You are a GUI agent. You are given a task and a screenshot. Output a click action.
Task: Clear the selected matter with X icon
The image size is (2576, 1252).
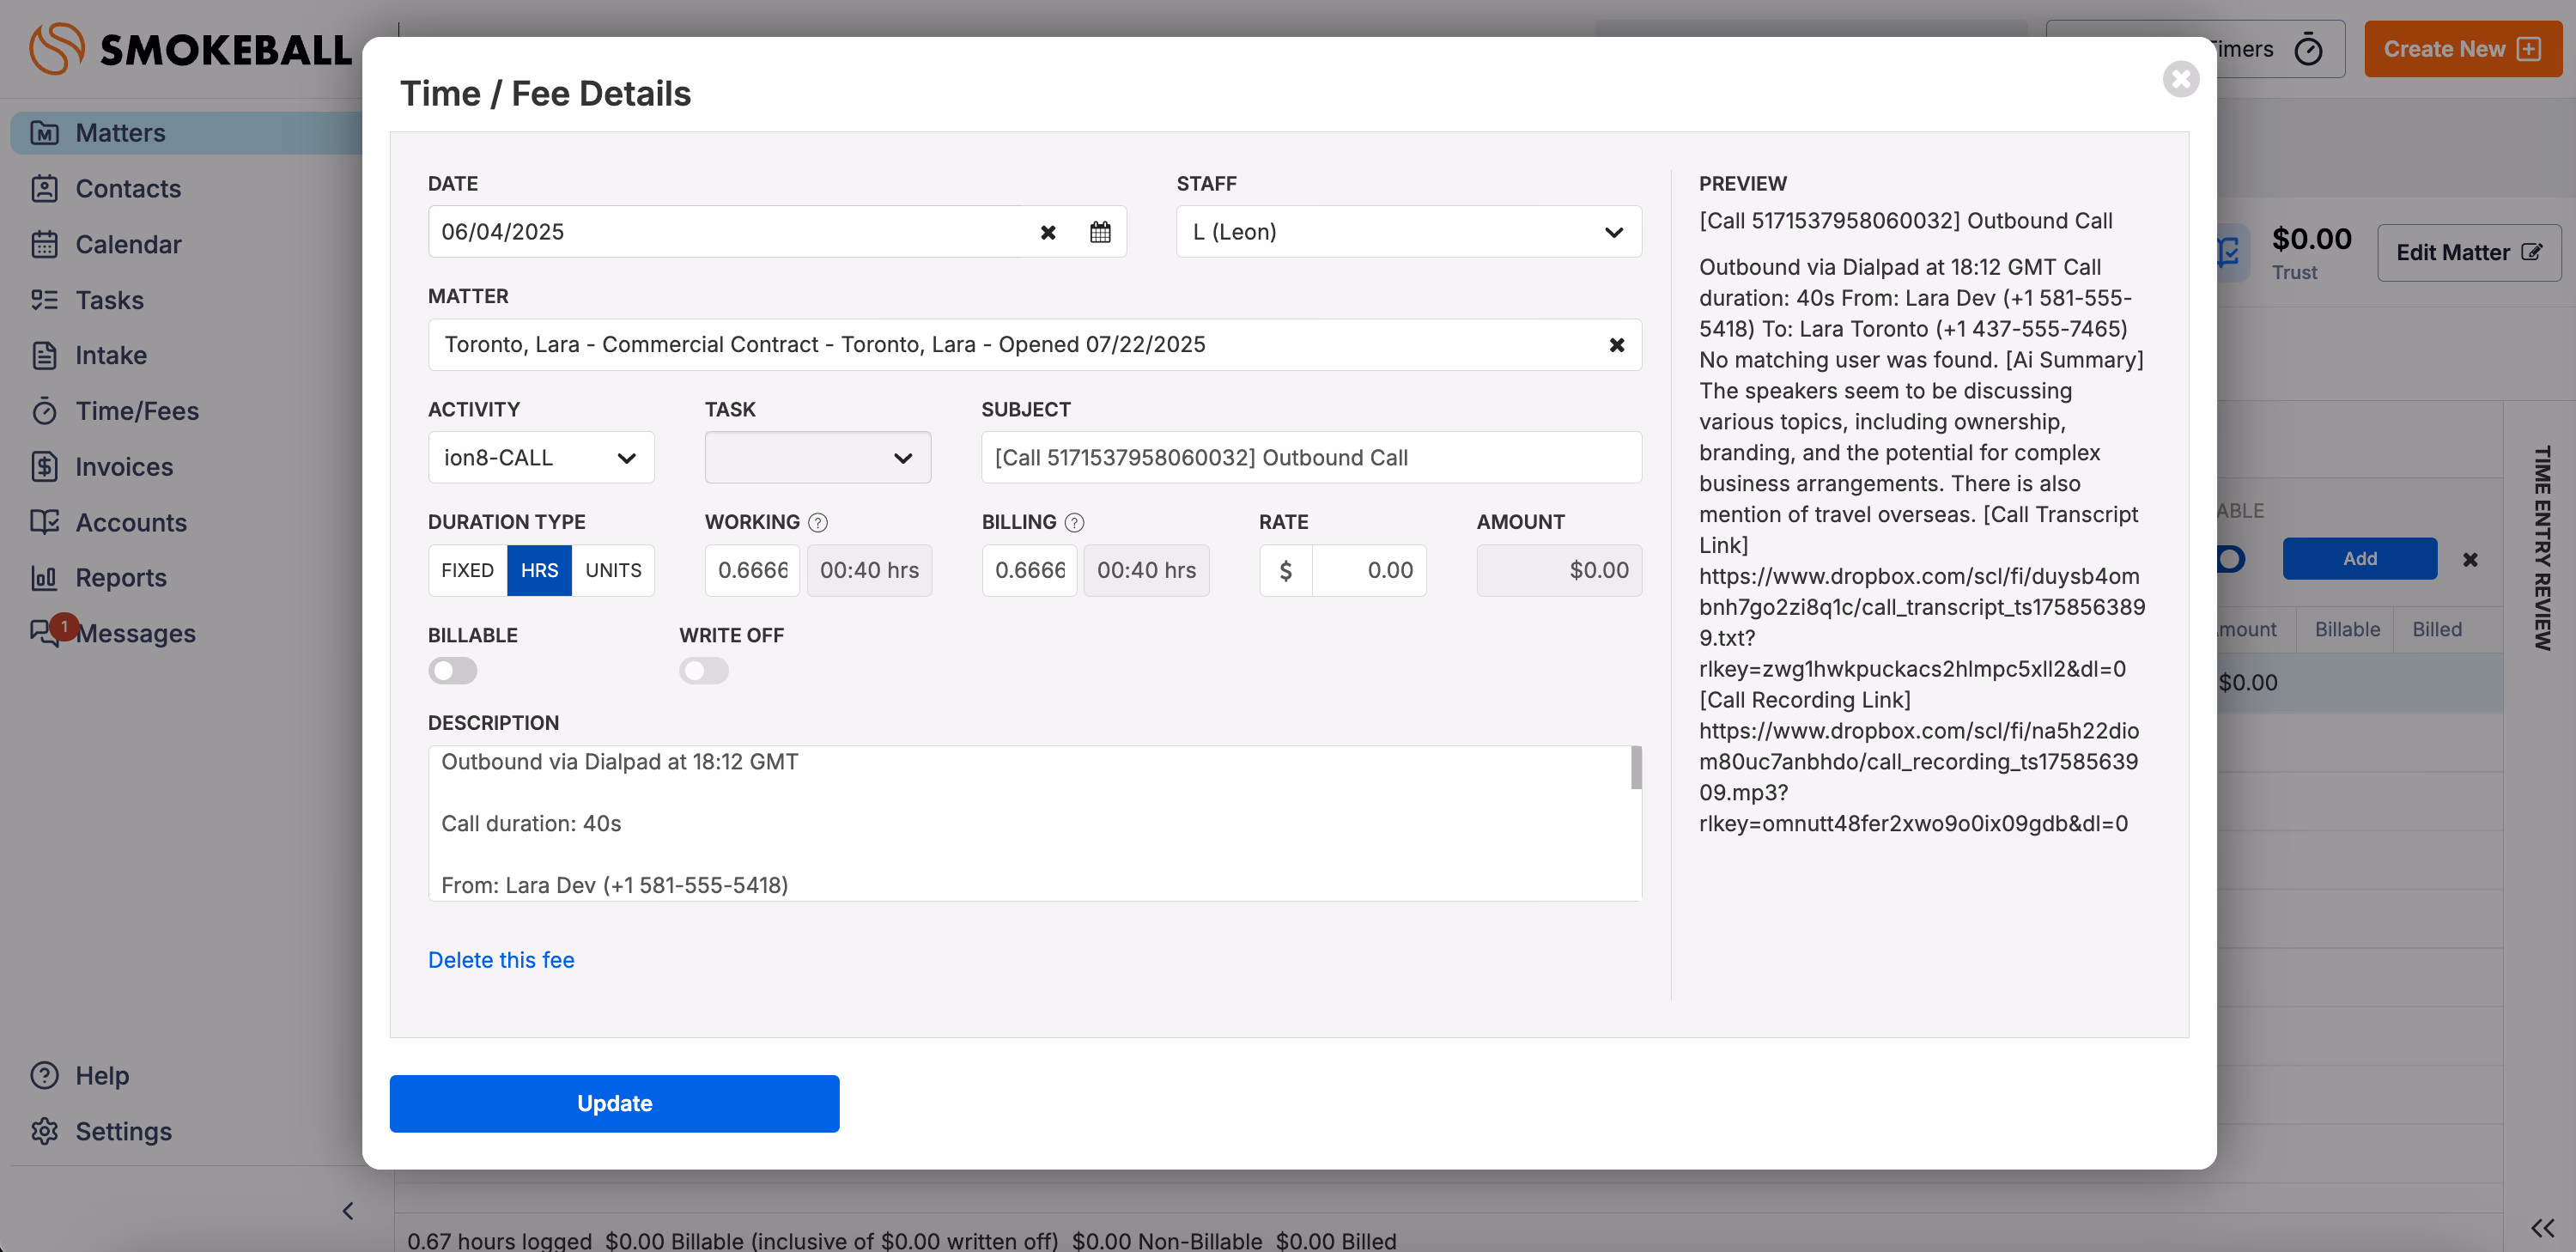tap(1616, 345)
